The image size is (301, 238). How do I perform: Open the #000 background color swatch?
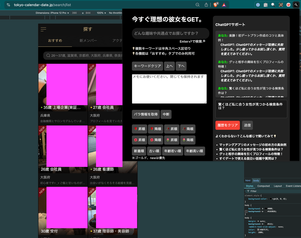pos(266,208)
